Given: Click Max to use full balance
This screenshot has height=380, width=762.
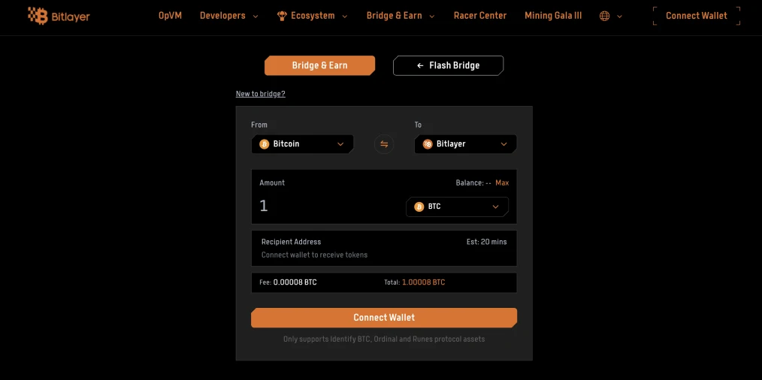Looking at the screenshot, I should tap(502, 182).
